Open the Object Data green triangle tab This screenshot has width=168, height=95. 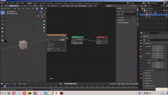coord(141,71)
